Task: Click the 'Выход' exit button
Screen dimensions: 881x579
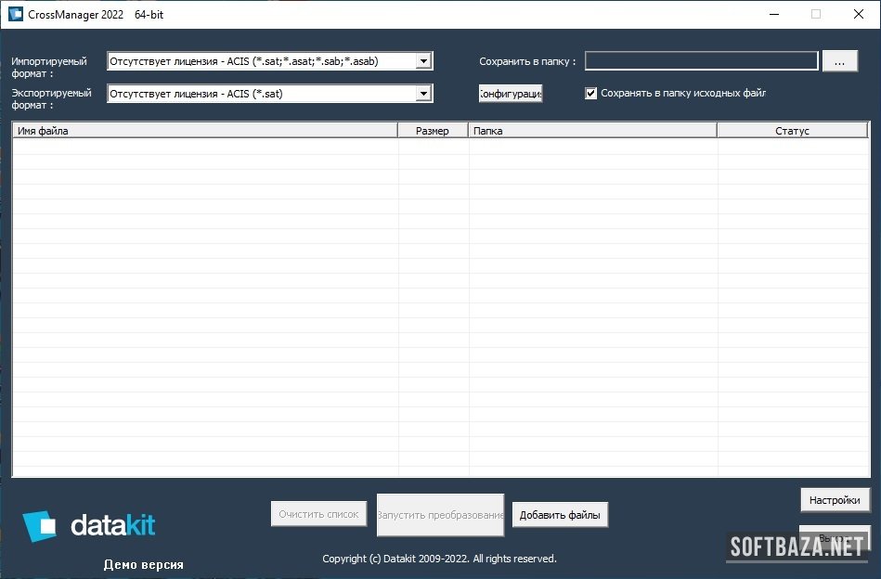Action: (835, 537)
